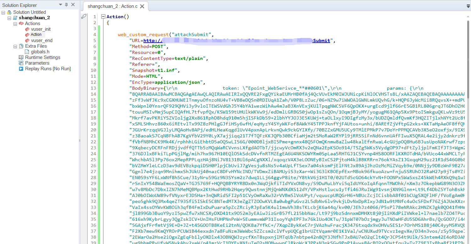Click the Action() function declaration

click(x=118, y=17)
